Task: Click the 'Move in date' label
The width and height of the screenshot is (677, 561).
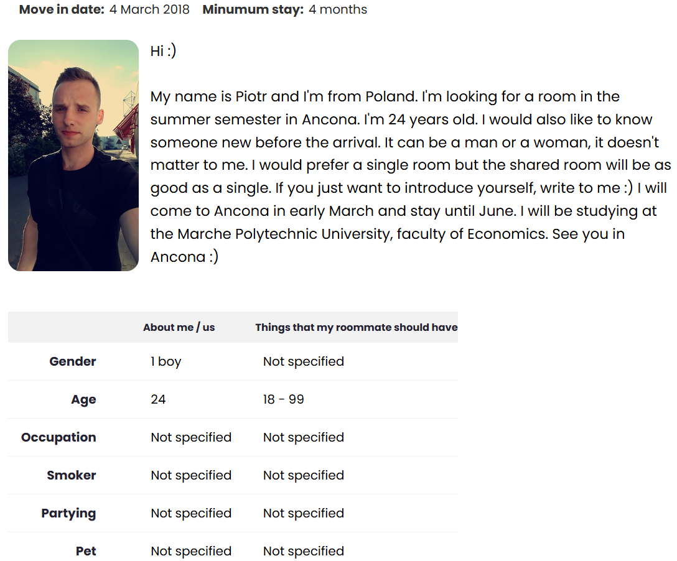Action: [62, 9]
